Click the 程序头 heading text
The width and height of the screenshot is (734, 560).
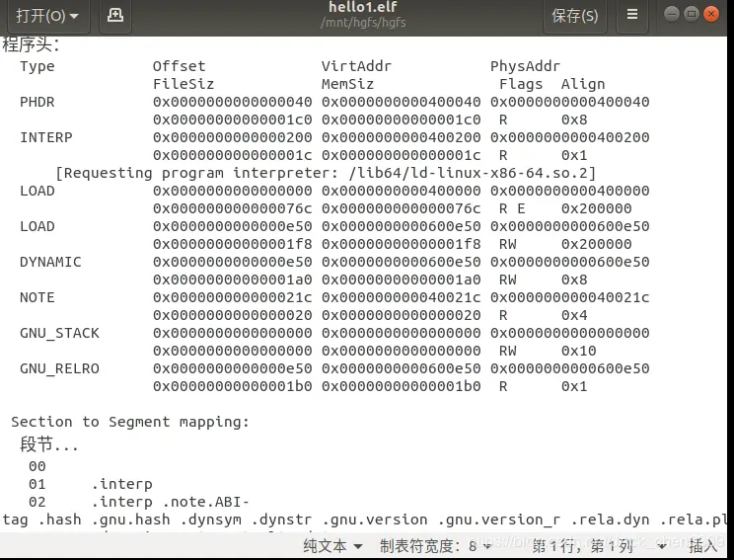tap(31, 45)
